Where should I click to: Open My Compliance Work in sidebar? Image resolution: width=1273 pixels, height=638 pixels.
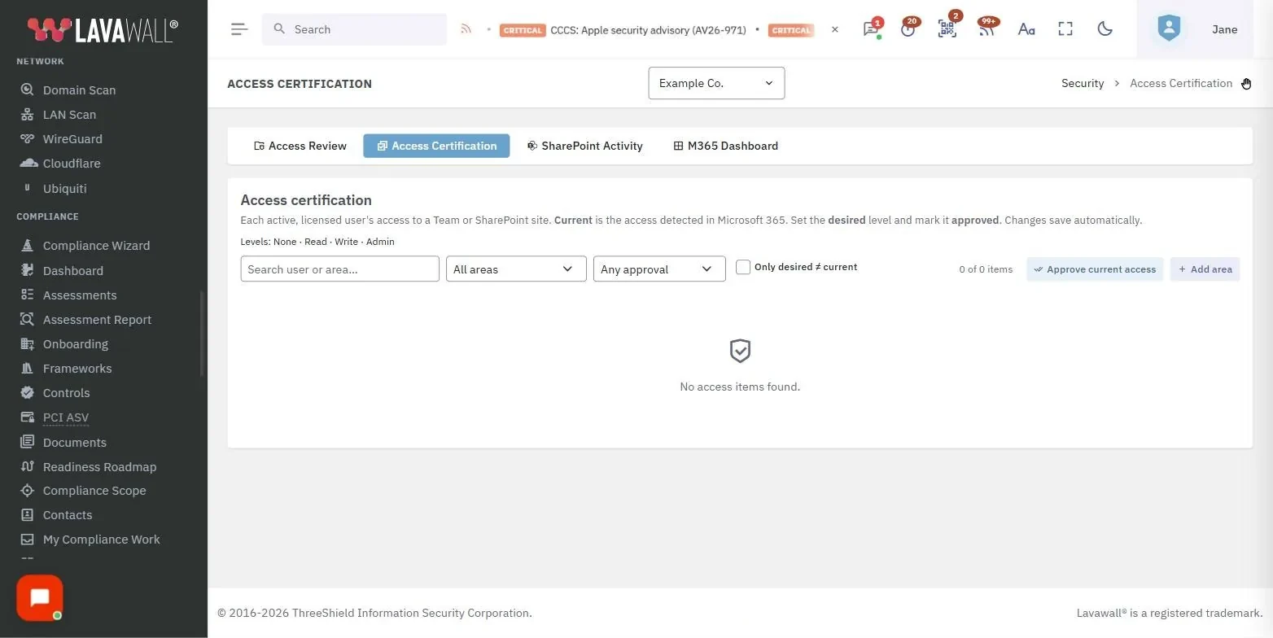click(x=101, y=540)
